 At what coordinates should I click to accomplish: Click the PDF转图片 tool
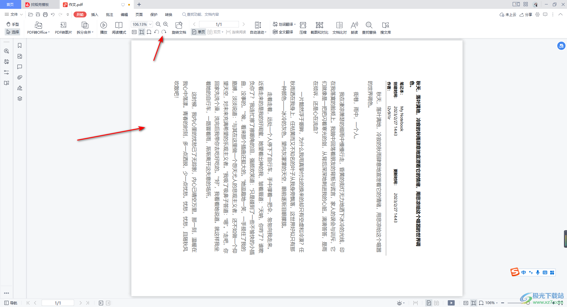pyautogui.click(x=63, y=28)
